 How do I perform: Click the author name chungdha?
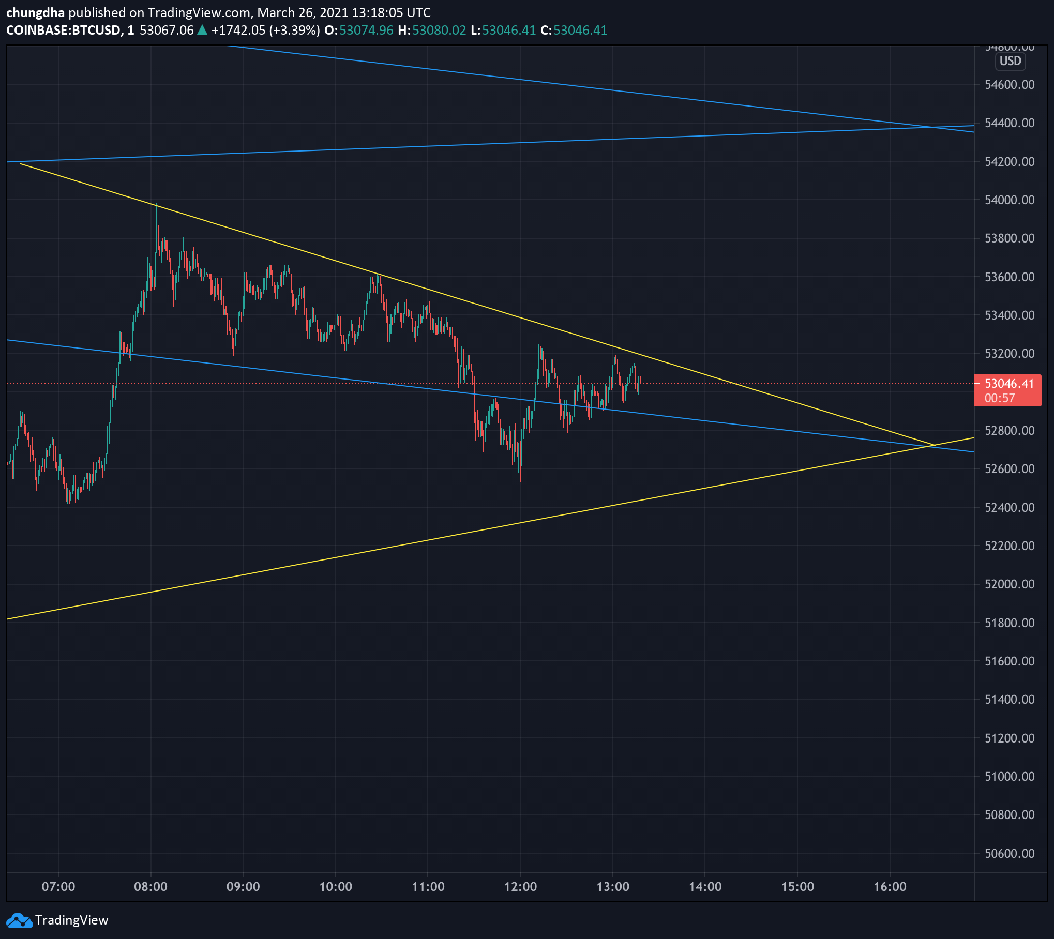35,12
